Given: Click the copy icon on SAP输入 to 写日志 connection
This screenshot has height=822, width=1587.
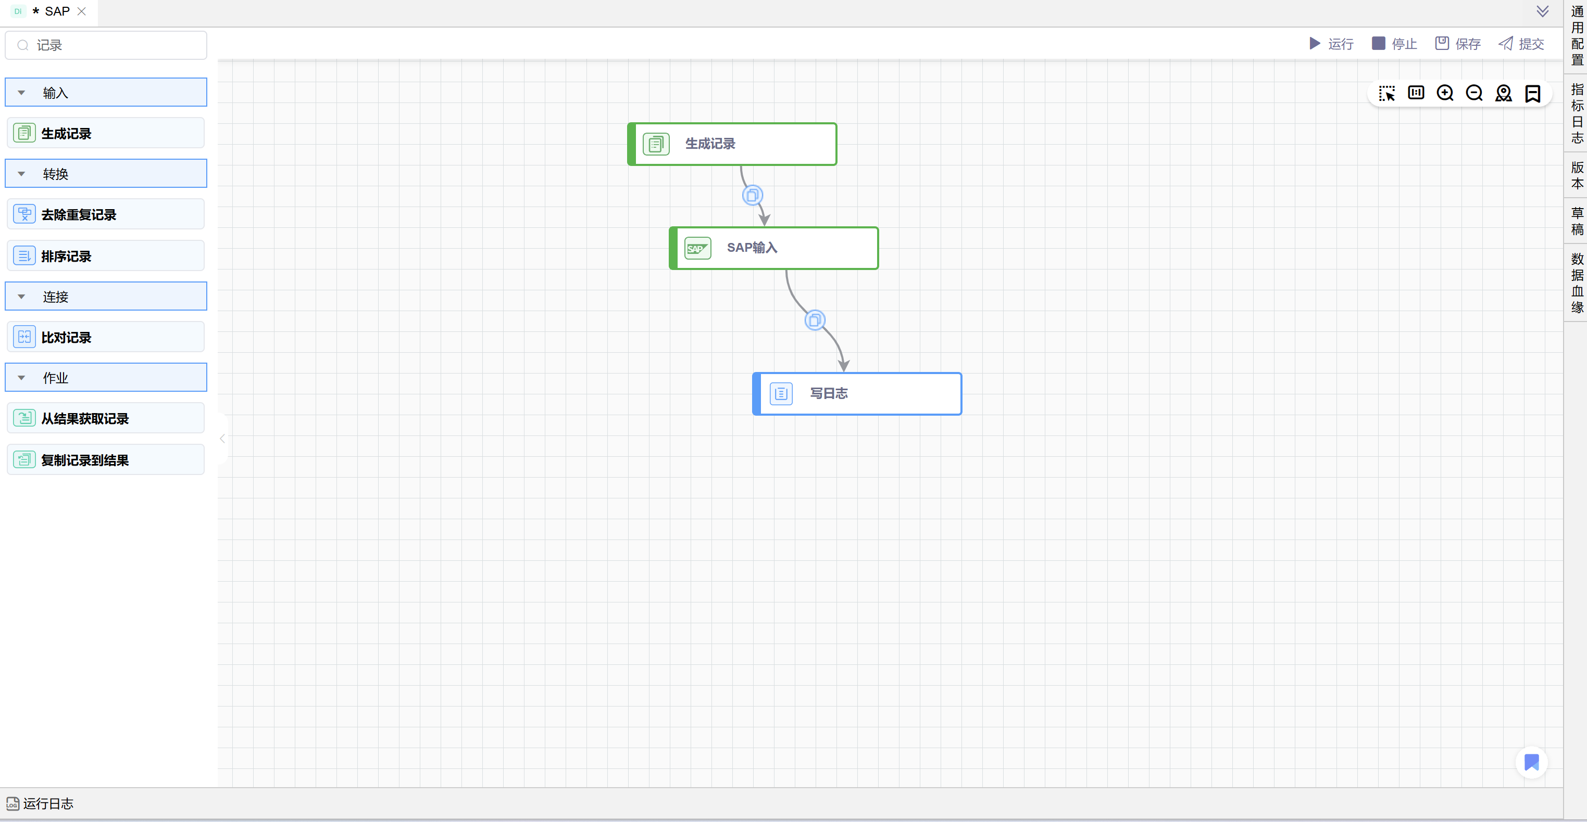Looking at the screenshot, I should click(815, 320).
